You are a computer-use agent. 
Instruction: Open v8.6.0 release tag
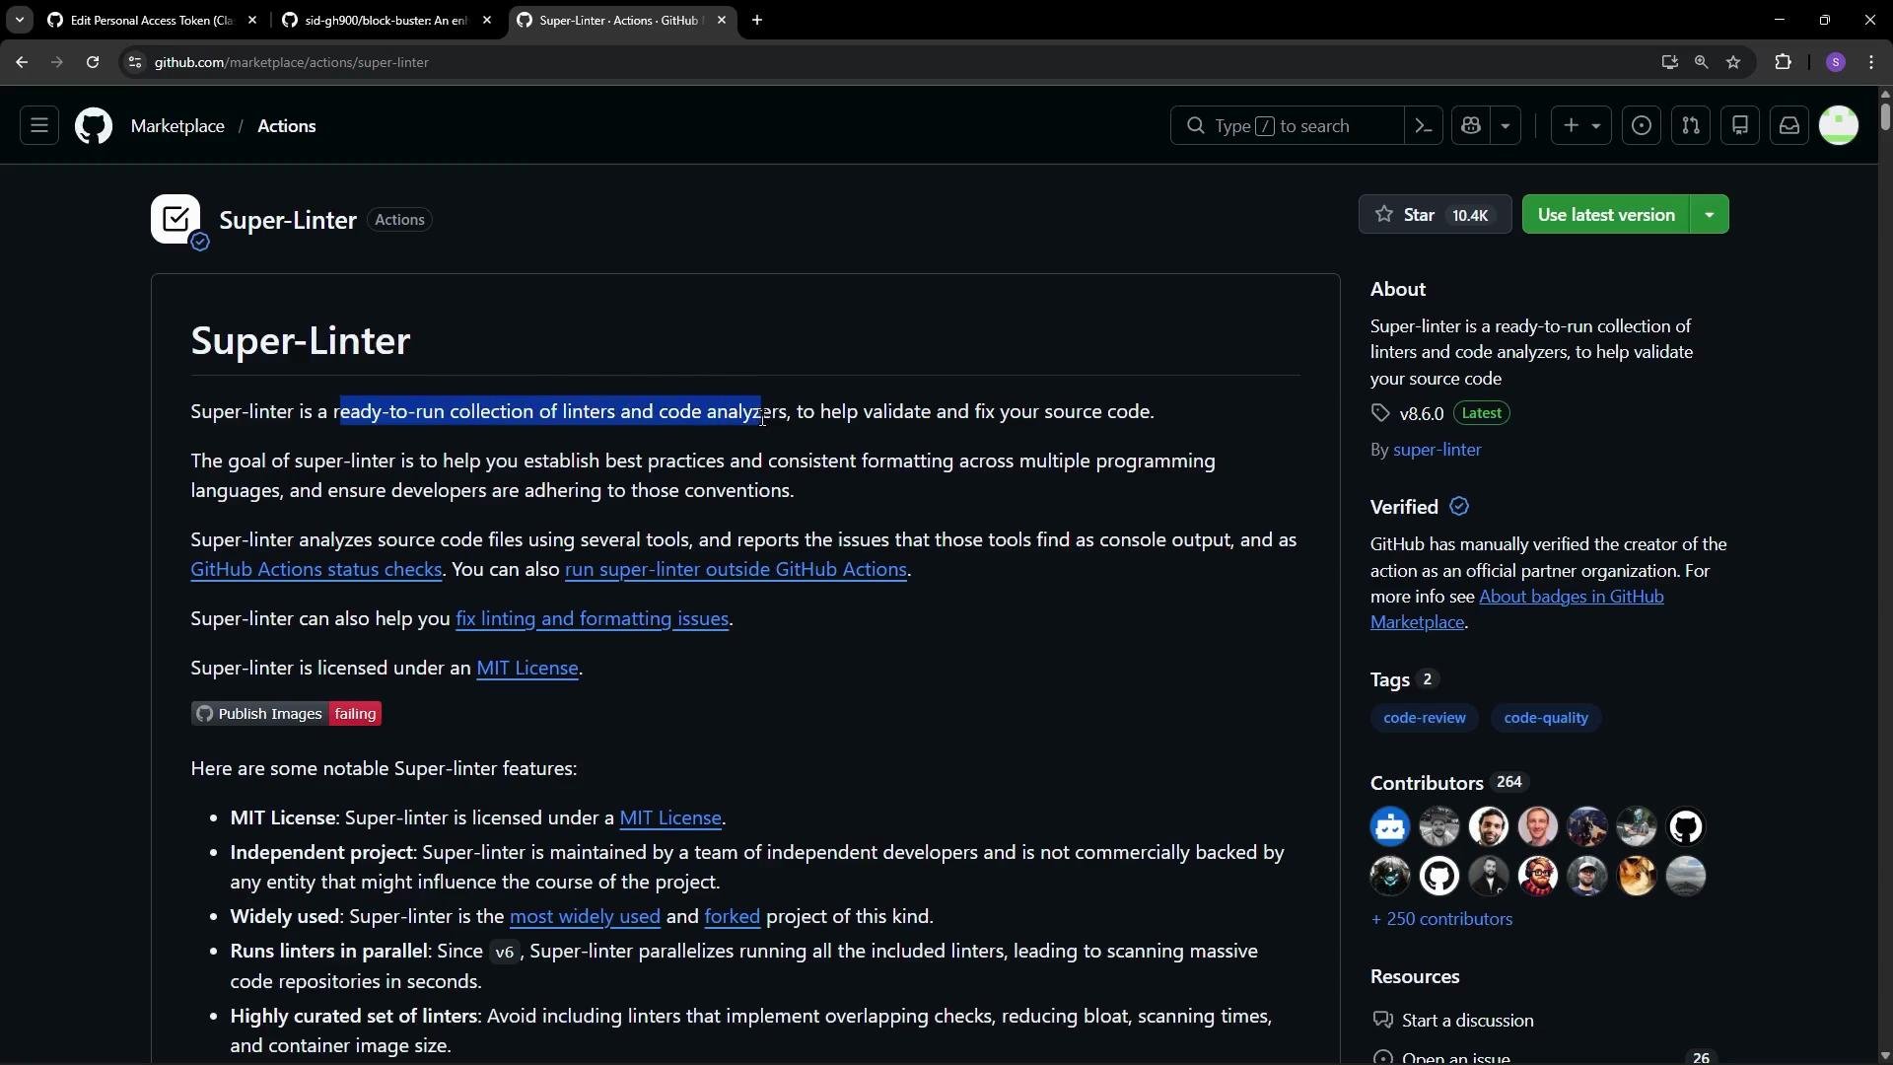point(1421,413)
